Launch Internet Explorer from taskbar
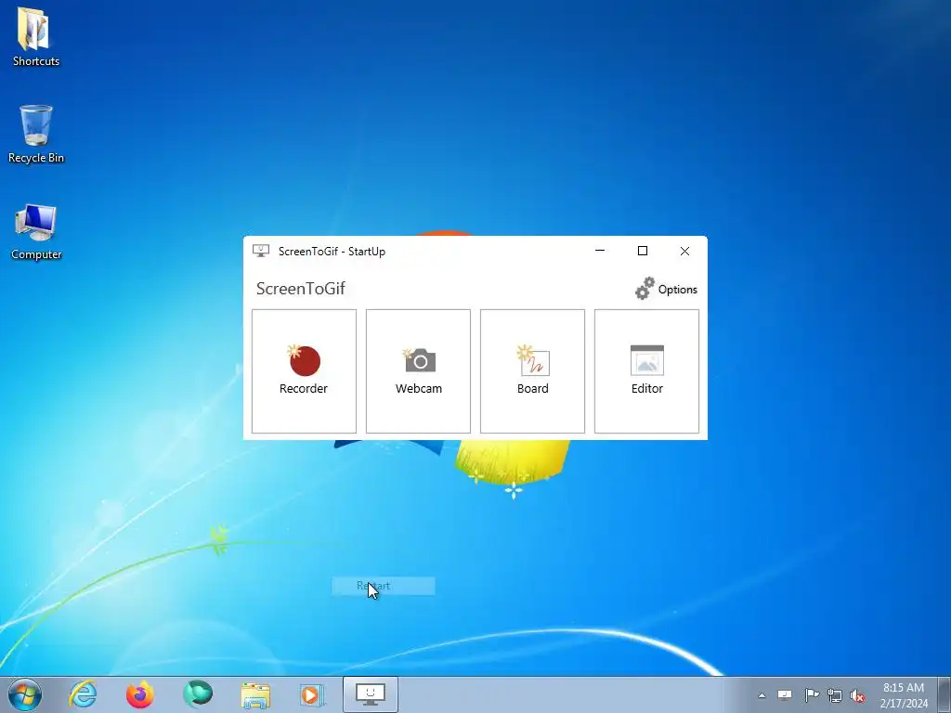This screenshot has height=713, width=951. [x=83, y=694]
